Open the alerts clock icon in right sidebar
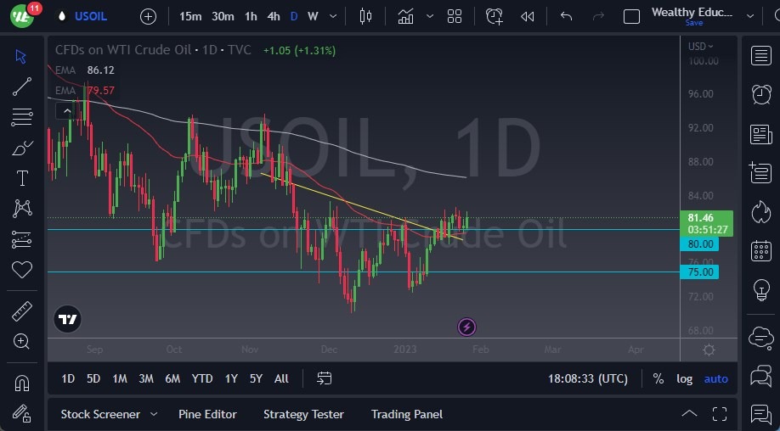 (x=761, y=94)
